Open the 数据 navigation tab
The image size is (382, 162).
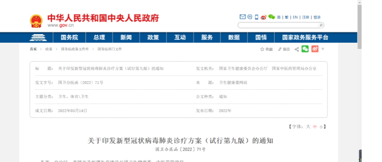[x=234, y=37]
